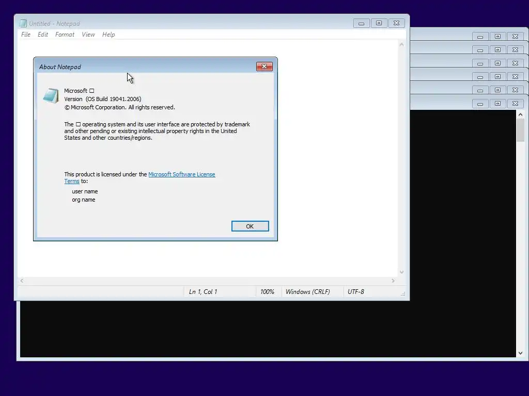This screenshot has height=396, width=529.
Task: Click background console scrollbar thumb
Action: (520, 130)
